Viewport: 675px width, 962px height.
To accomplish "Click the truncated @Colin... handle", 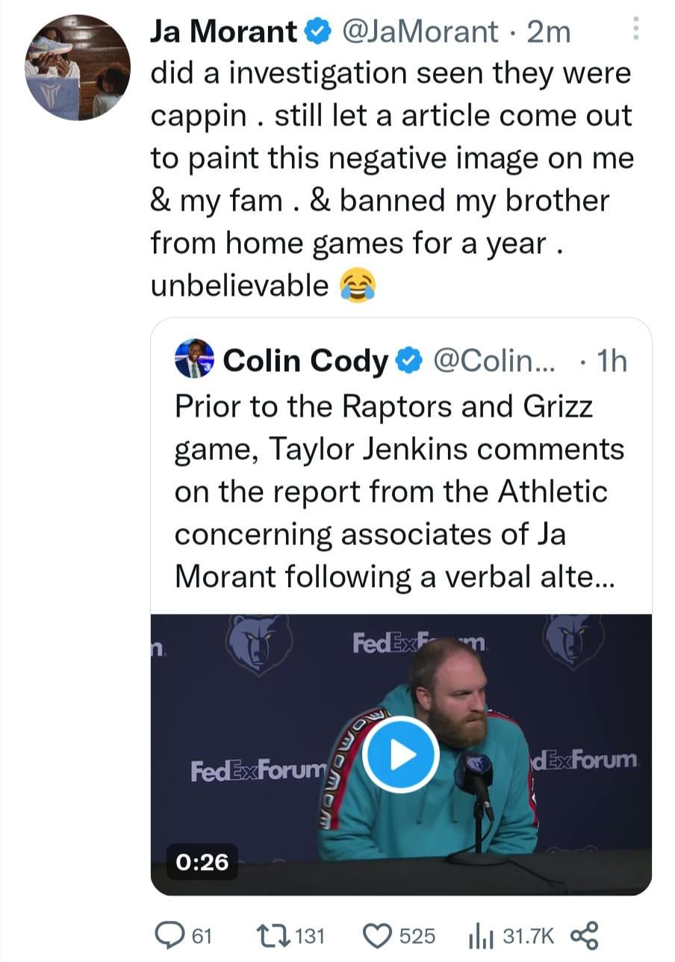I will [x=494, y=361].
